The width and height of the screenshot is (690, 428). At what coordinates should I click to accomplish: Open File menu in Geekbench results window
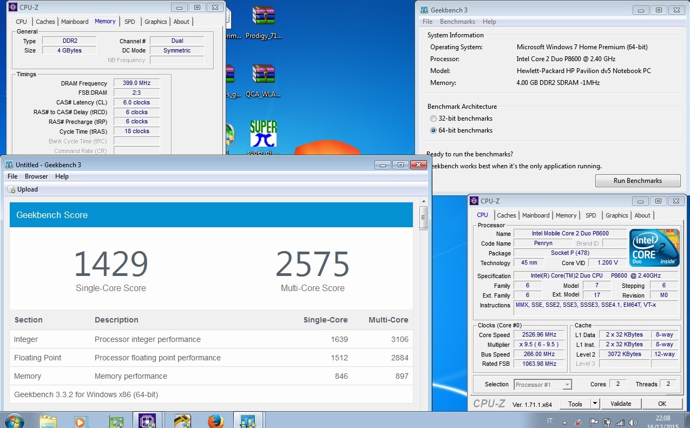click(x=12, y=176)
